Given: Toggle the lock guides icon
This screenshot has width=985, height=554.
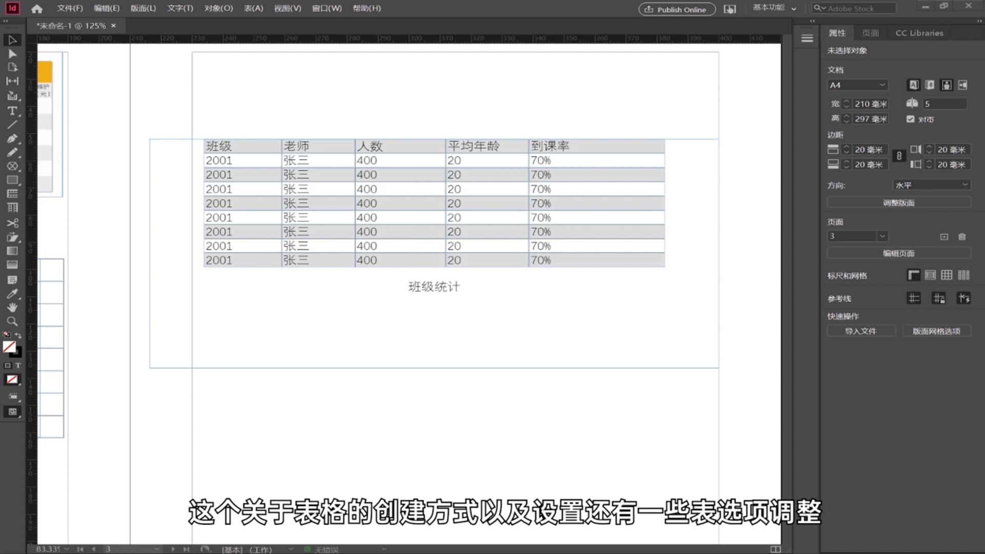Looking at the screenshot, I should (939, 299).
